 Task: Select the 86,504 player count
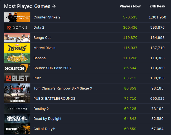[130, 68]
